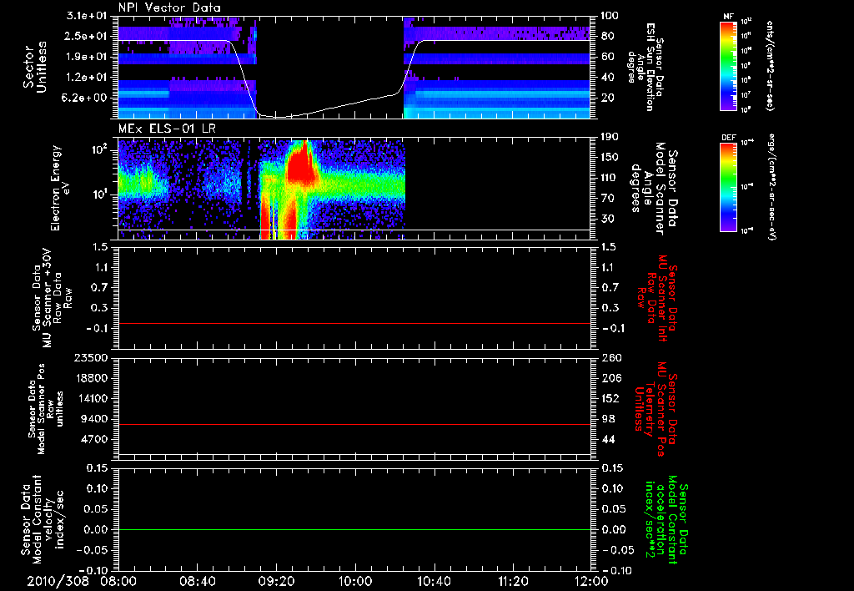Click the "3.1e+01" sector tick label
The width and height of the screenshot is (854, 591).
point(86,16)
